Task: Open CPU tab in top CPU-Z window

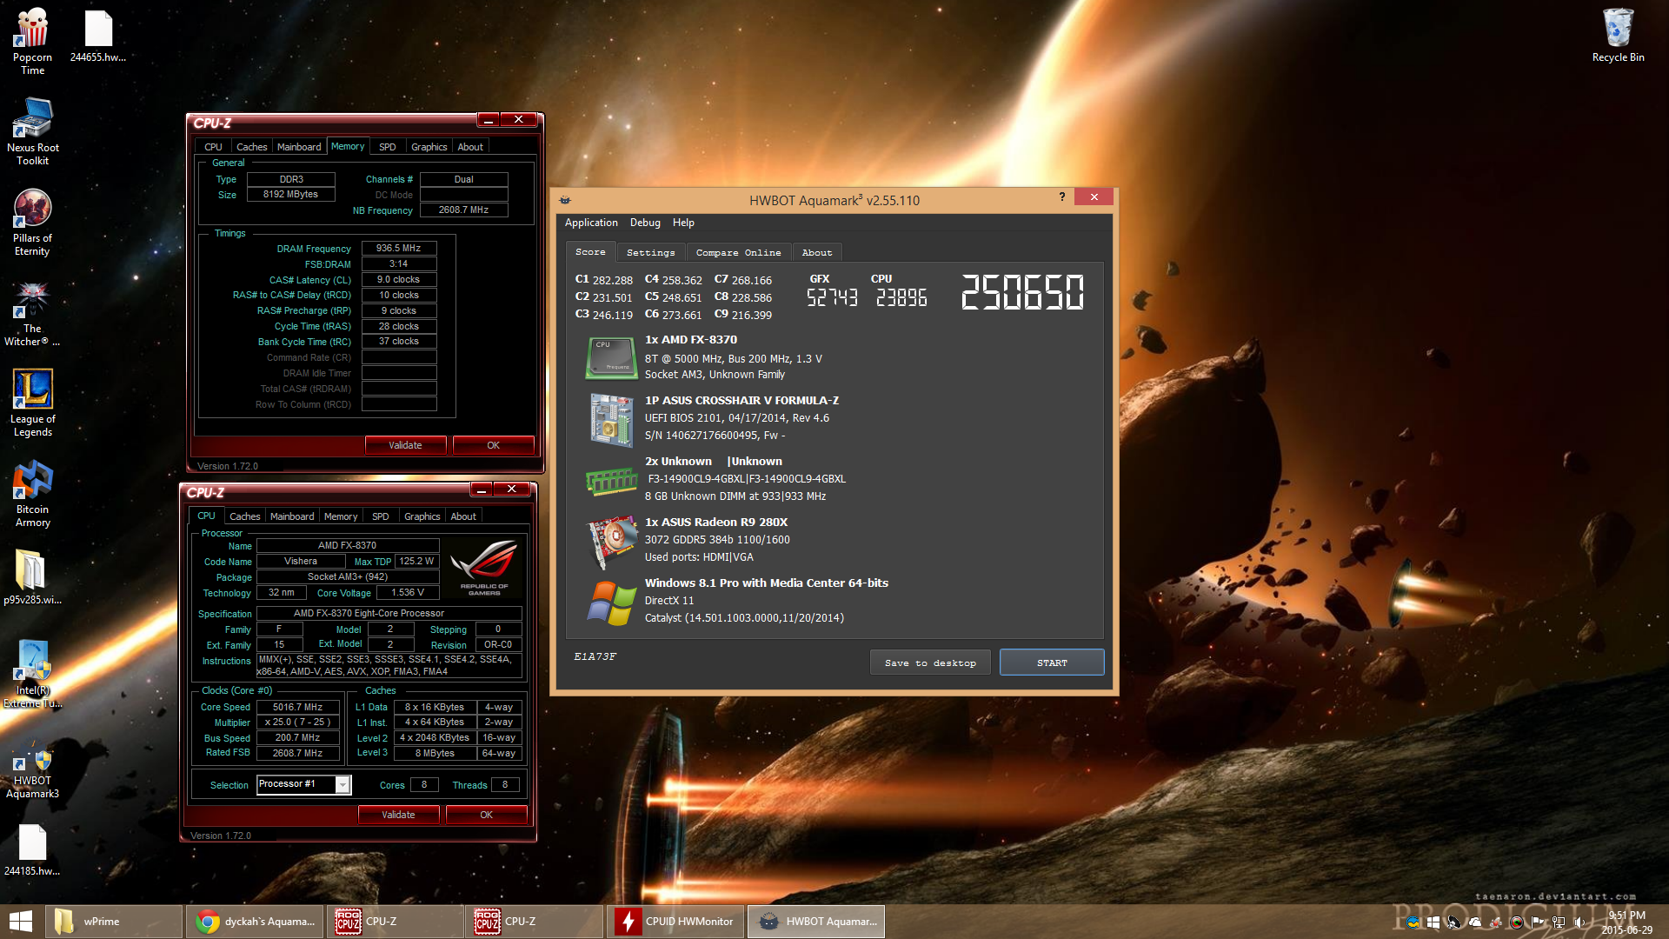Action: (213, 147)
